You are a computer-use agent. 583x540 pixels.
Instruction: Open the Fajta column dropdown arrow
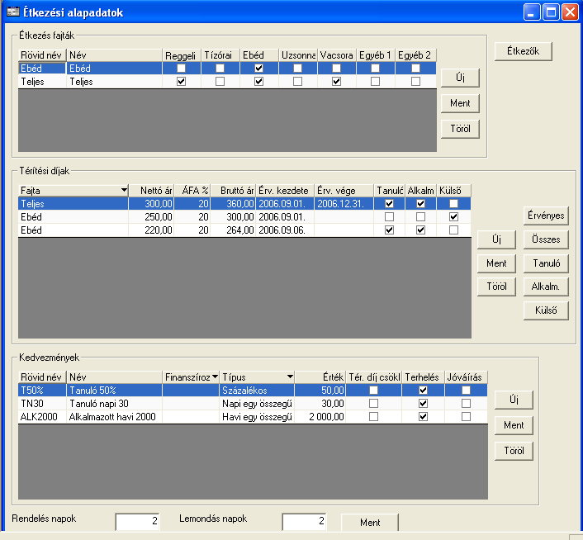coord(124,190)
